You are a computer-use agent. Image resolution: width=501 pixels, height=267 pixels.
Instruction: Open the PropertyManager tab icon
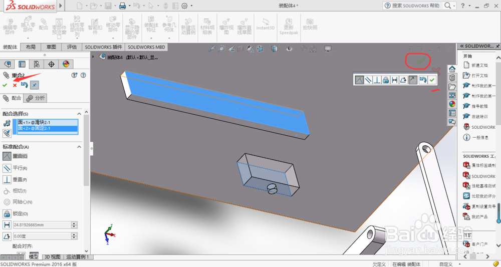[x=22, y=64]
